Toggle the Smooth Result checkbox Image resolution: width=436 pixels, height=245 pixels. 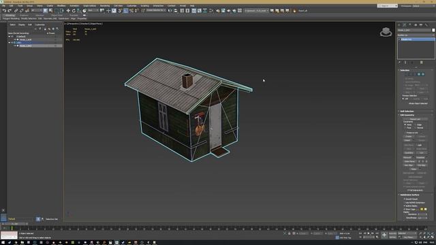point(404,199)
